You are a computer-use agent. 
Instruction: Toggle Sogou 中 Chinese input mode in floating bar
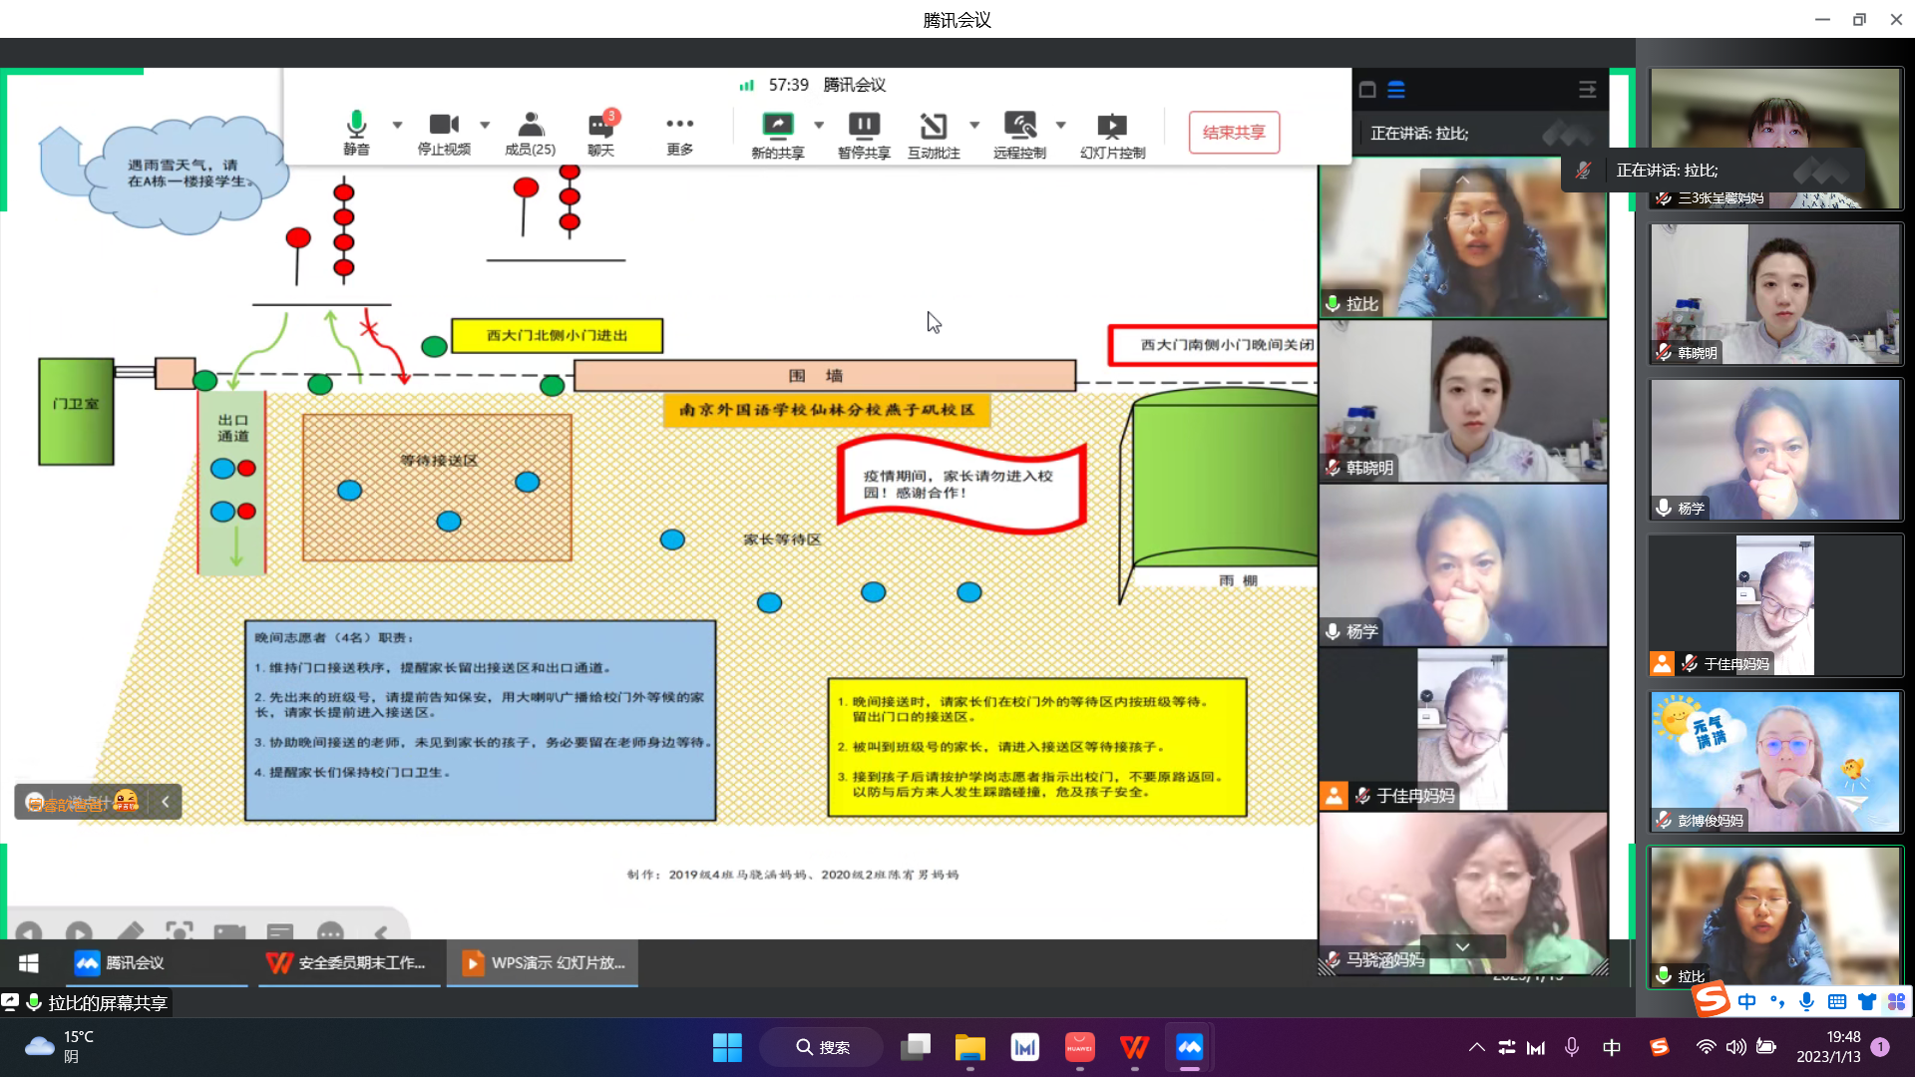pyautogui.click(x=1746, y=1001)
